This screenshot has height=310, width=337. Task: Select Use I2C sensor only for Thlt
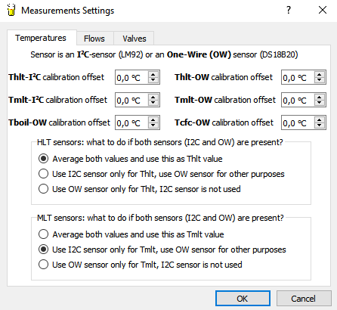(43, 174)
